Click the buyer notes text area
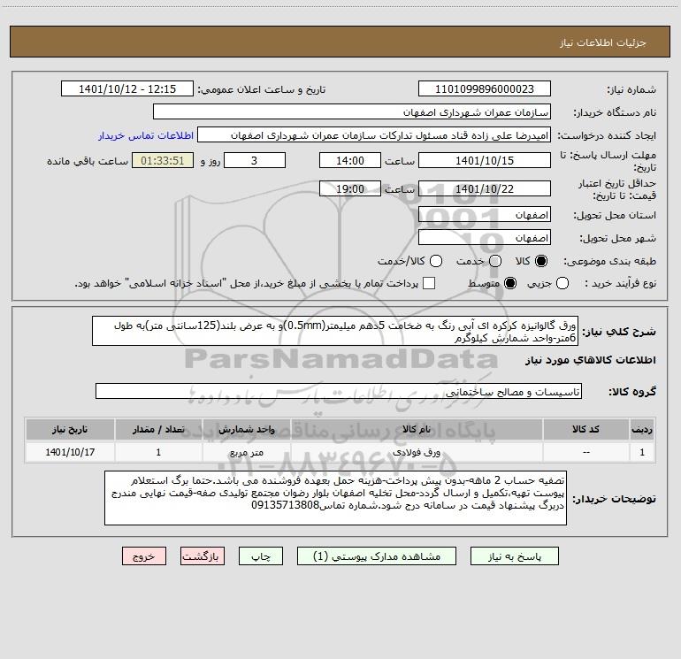The image size is (681, 659). (x=335, y=498)
